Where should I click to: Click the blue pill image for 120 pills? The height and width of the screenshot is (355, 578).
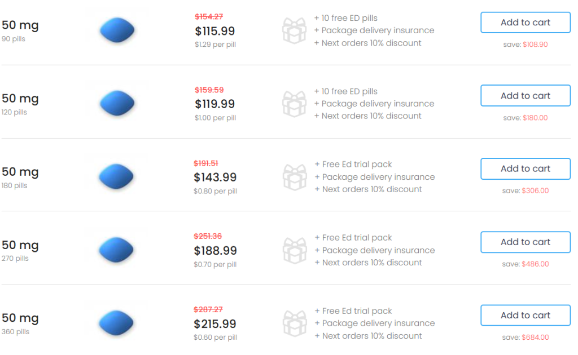(117, 104)
